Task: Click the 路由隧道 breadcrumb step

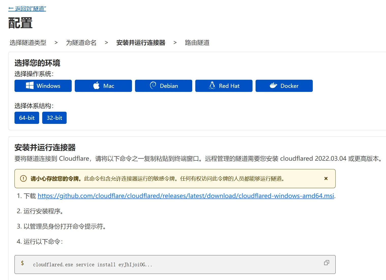Action: [x=197, y=43]
